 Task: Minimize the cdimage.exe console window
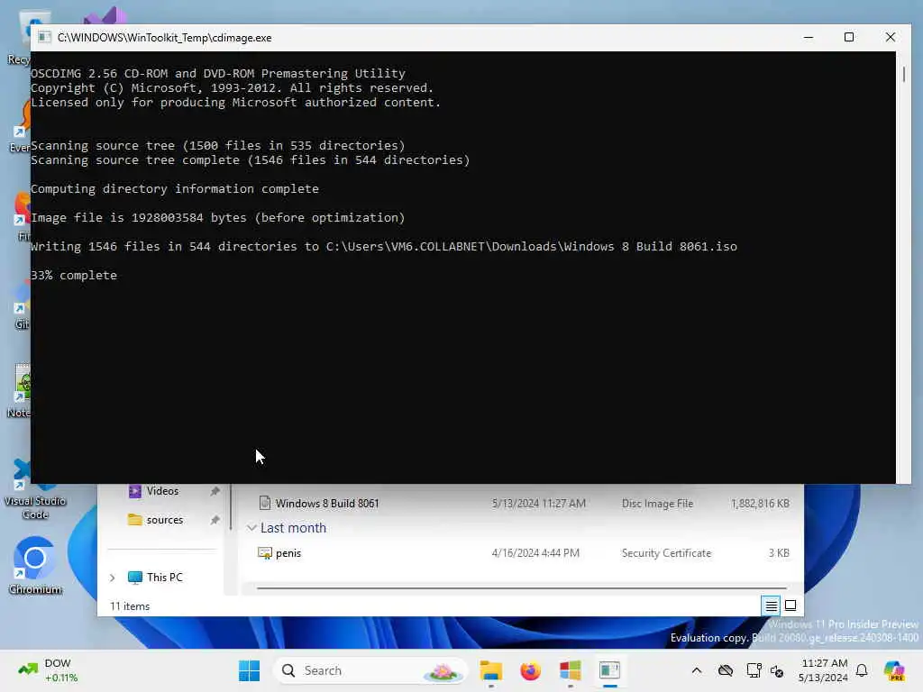809,37
